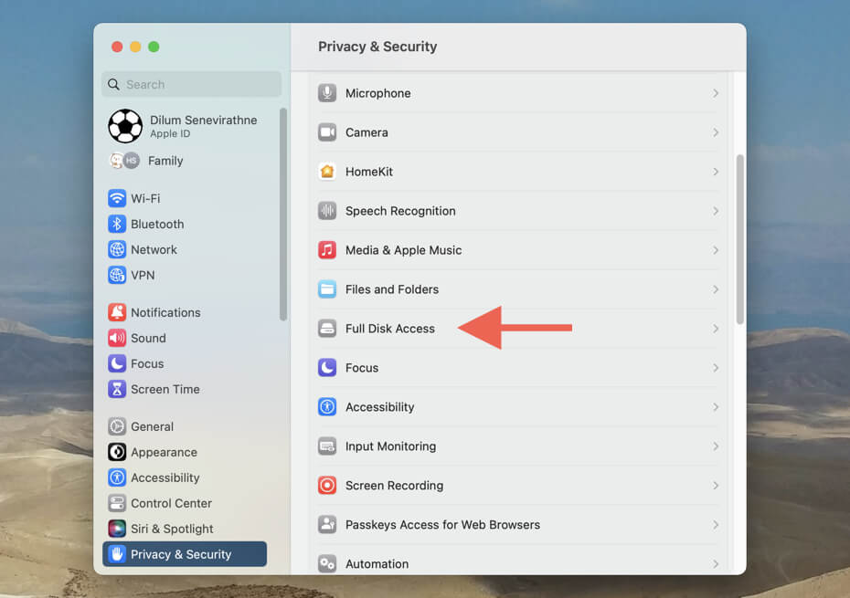
Task: Click the Search field
Action: click(x=191, y=85)
